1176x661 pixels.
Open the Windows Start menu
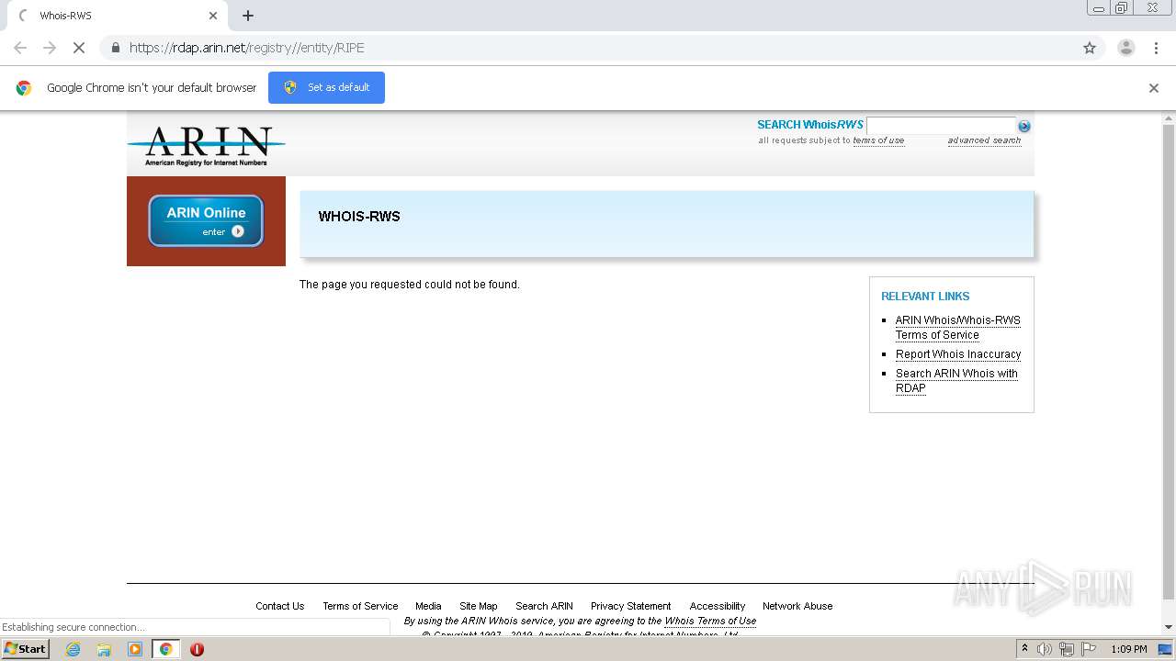(26, 649)
